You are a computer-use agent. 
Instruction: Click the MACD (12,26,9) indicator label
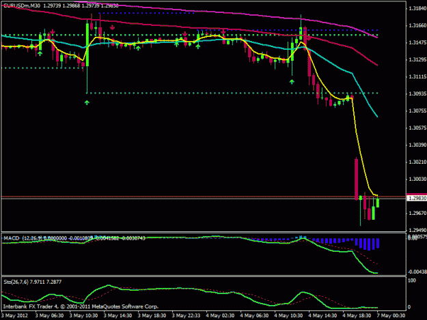point(23,238)
